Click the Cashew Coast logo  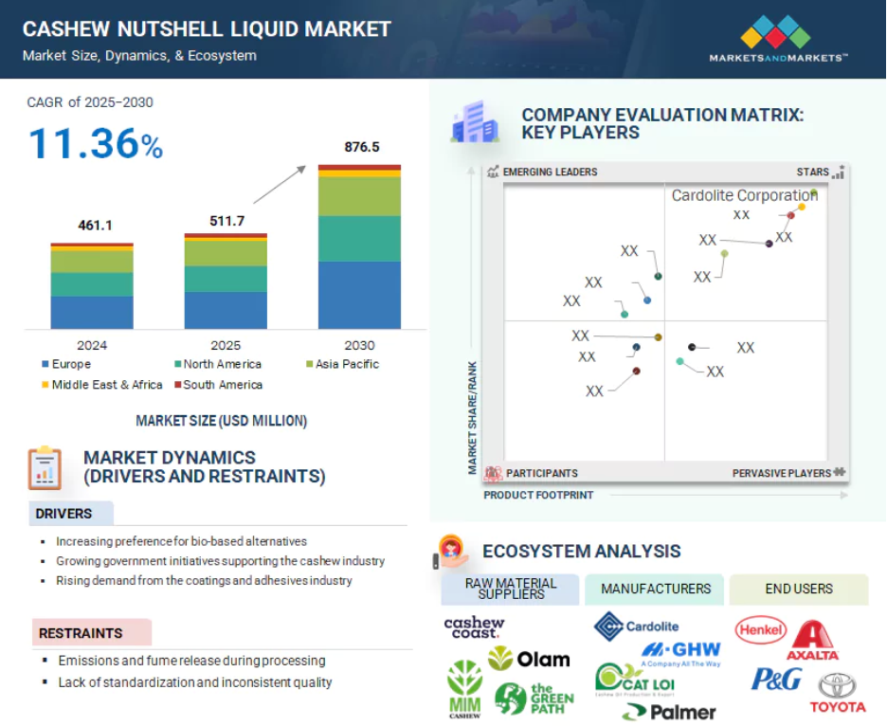tap(474, 627)
